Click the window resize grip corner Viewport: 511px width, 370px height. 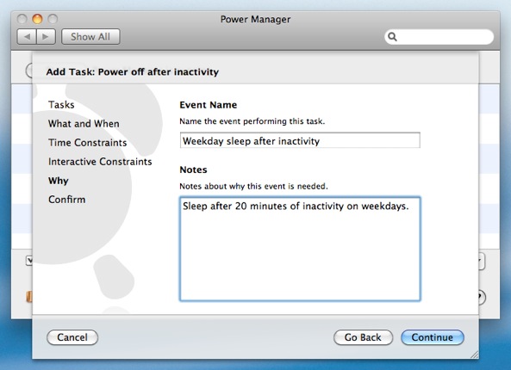pos(474,355)
